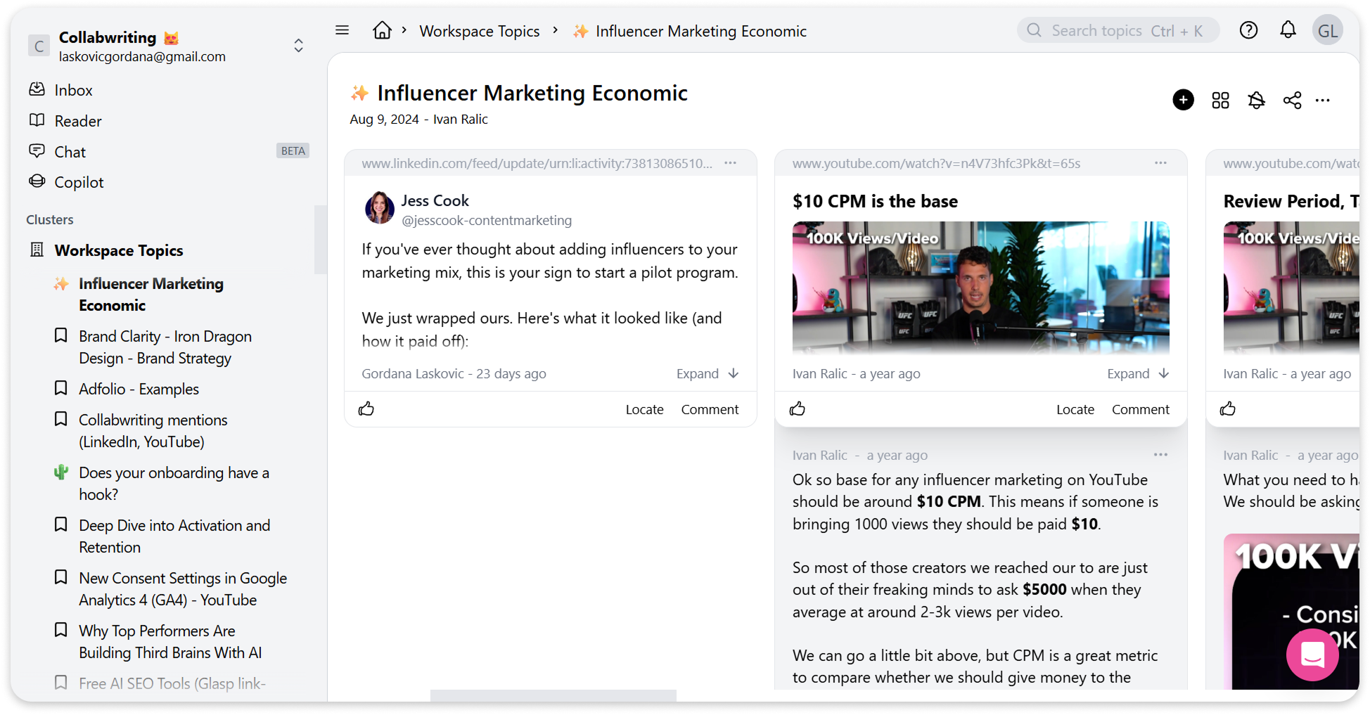The image size is (1370, 715).
Task: Expand the $10 CPM video description
Action: click(1137, 373)
